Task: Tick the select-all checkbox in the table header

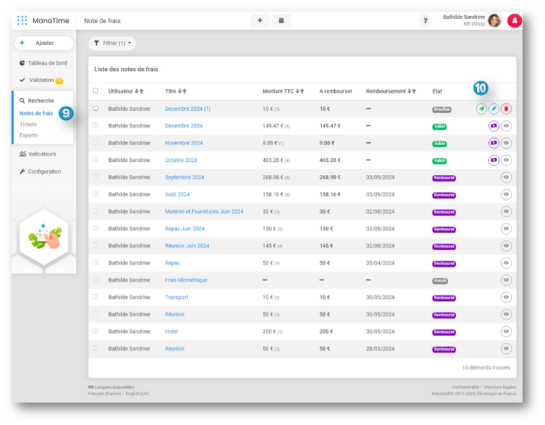Action: click(96, 91)
